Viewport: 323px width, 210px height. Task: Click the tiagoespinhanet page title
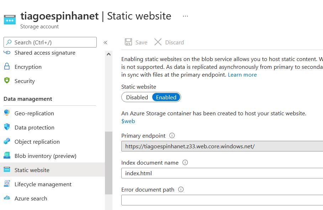point(59,16)
